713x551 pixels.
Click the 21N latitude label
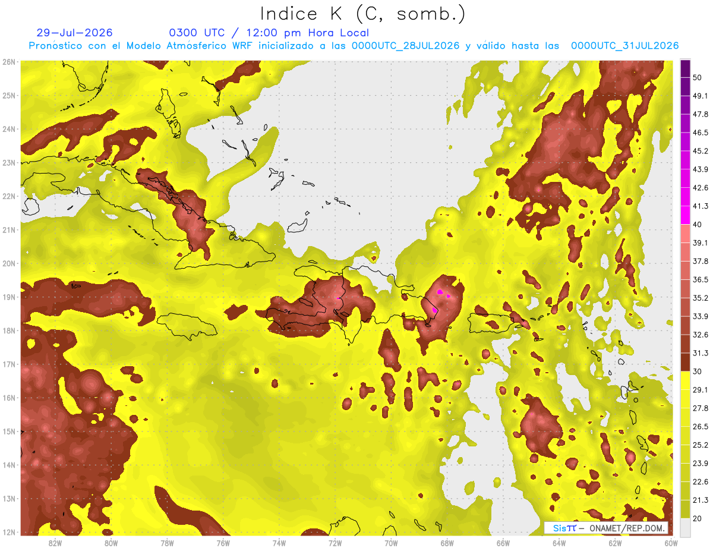pyautogui.click(x=9, y=230)
